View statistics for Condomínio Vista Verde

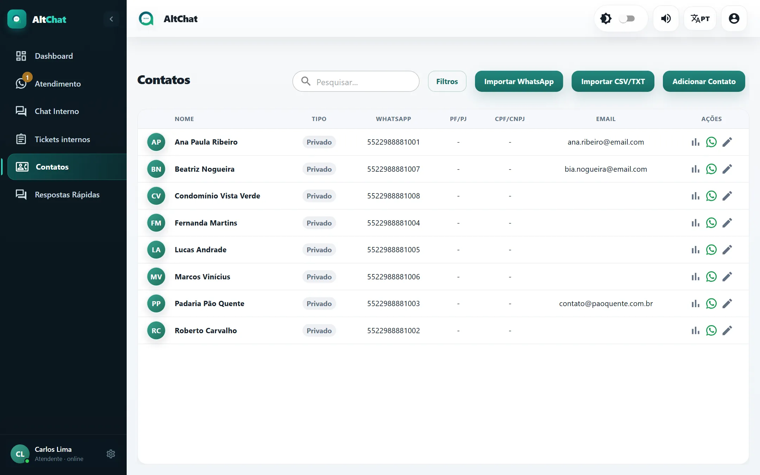(x=695, y=196)
